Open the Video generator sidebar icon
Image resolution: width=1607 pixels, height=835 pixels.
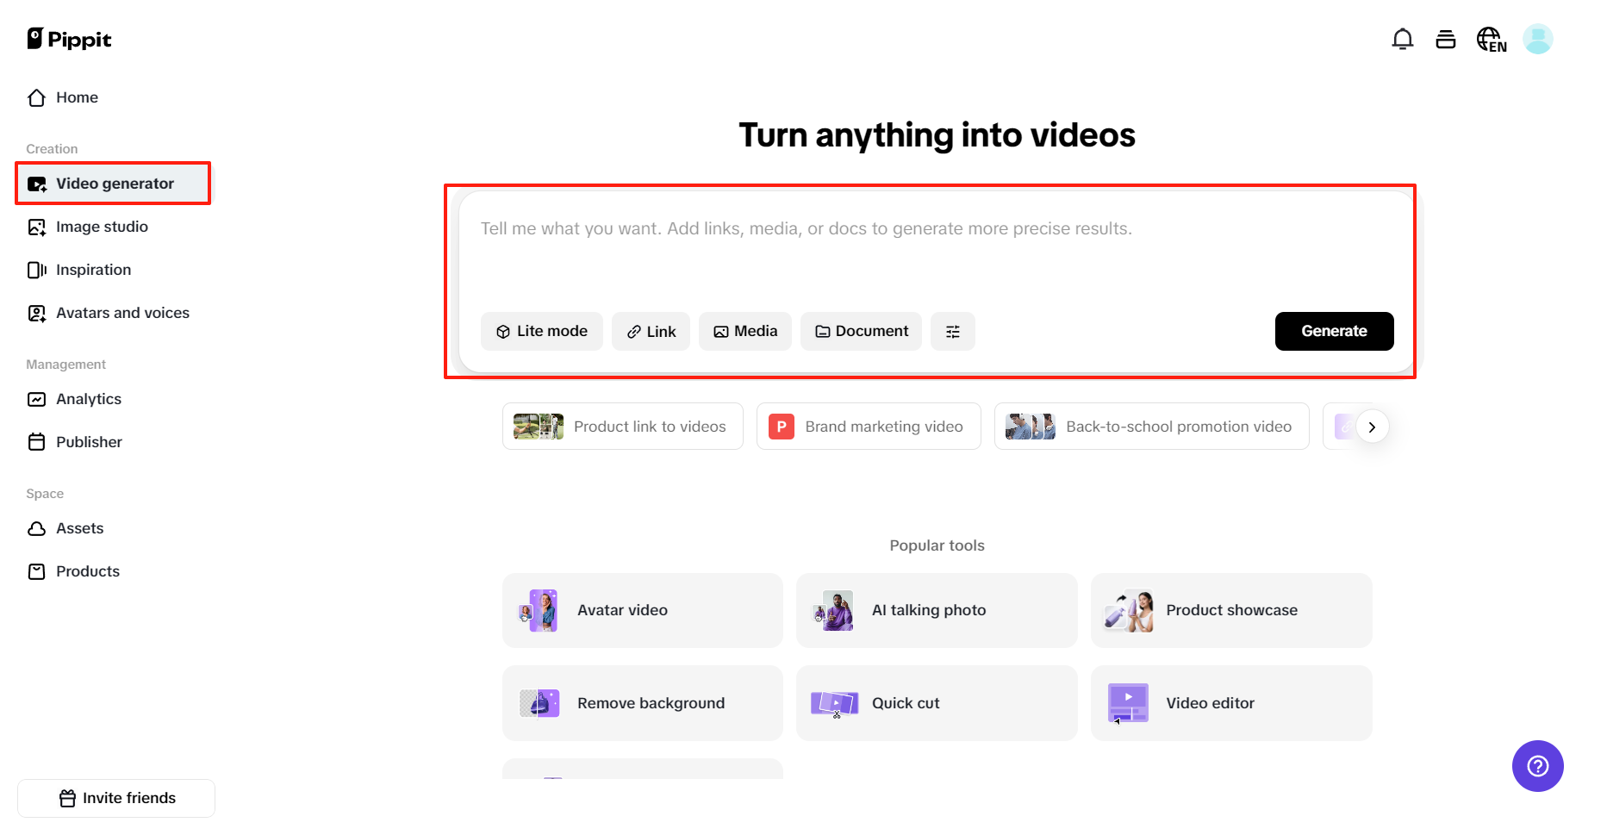(36, 184)
